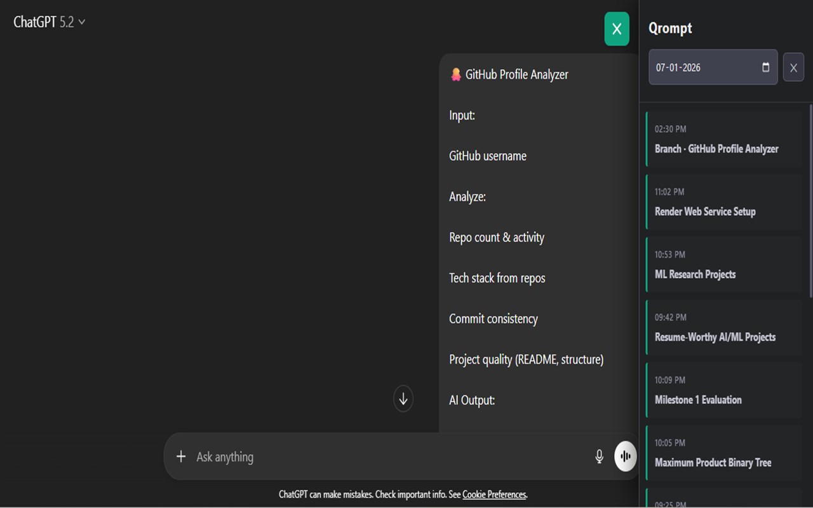Click the Qrompt panel title
Screen dimensions: 813x508
670,28
